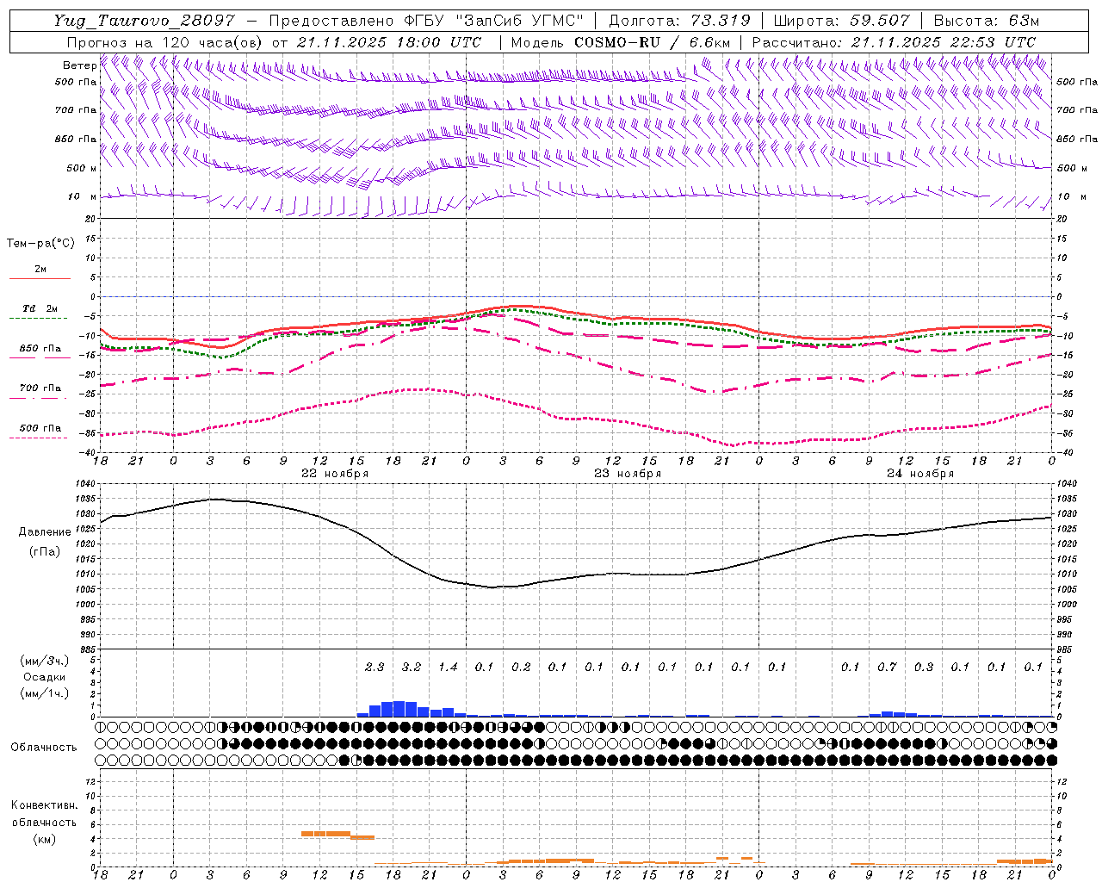This screenshot has width=1102, height=882.
Task: Click the "700 гПа" entry in temperature legend
Action: point(40,388)
